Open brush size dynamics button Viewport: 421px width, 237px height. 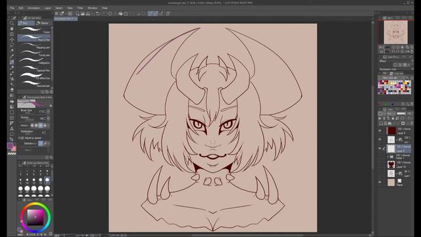48,111
